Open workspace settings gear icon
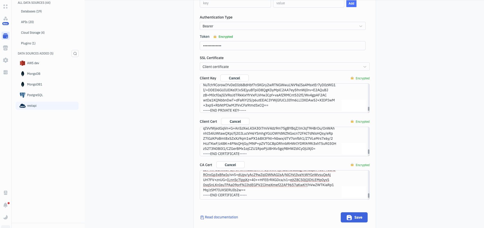Screen dimensions: 484x228 [x=6, y=60]
